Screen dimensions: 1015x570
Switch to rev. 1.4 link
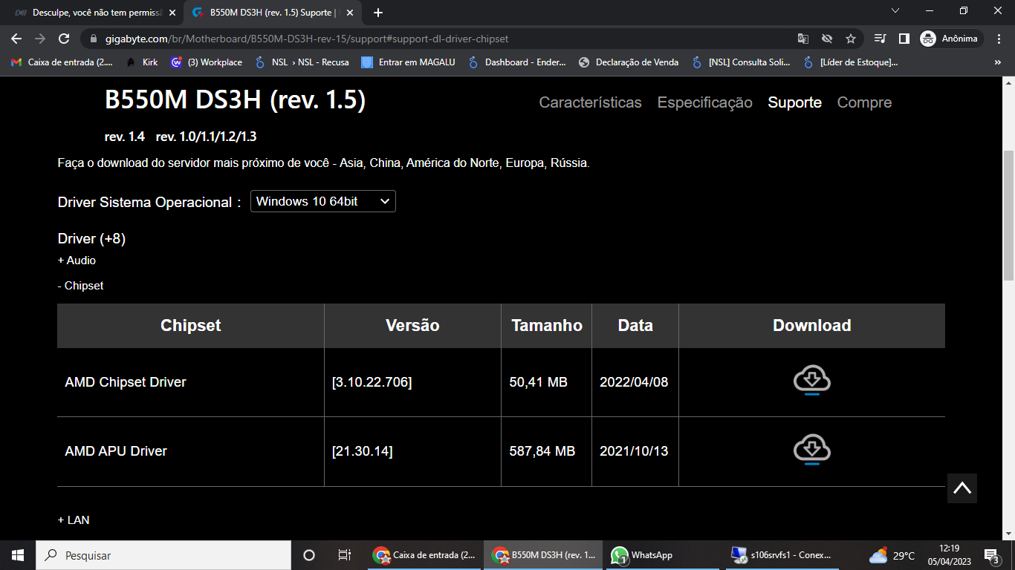[125, 137]
